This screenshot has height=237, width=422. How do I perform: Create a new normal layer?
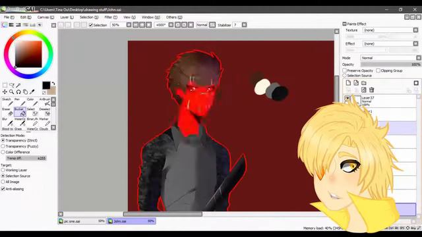(349, 83)
